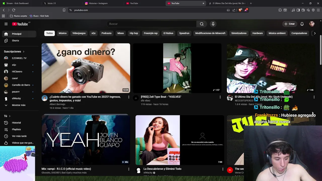Switch to Stream - Kick Dashboard tab
322x181 pixels.
(x=21, y=3)
